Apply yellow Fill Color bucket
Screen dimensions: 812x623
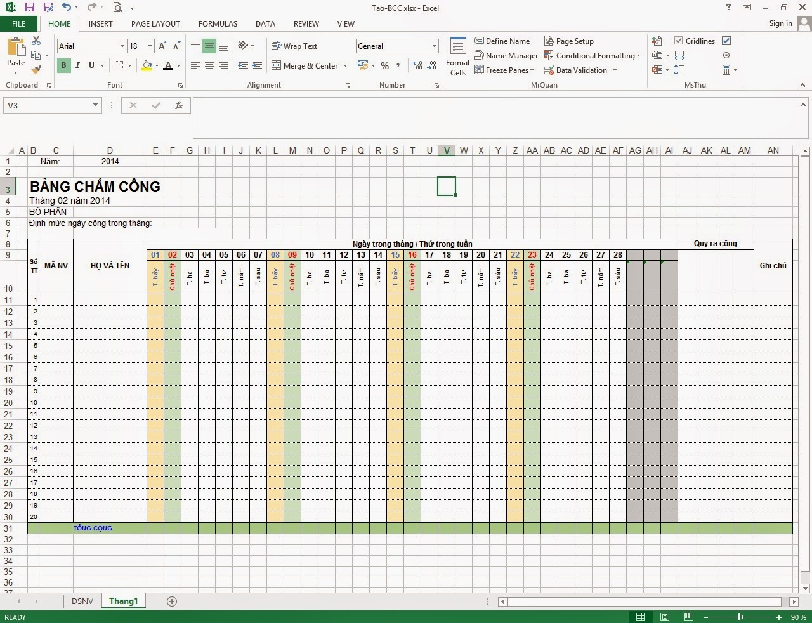[x=147, y=65]
